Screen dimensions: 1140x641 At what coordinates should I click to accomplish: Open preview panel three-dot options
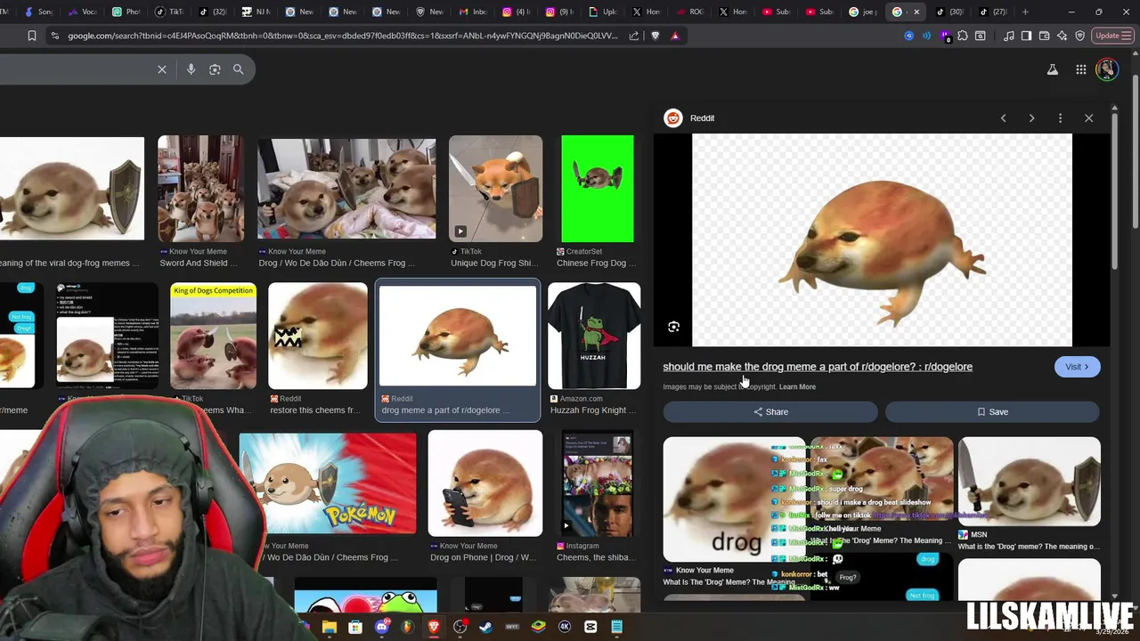pyautogui.click(x=1060, y=118)
